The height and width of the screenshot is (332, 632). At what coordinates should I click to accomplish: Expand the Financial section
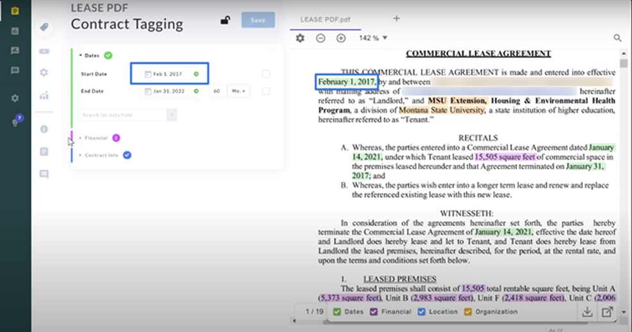[x=96, y=138]
